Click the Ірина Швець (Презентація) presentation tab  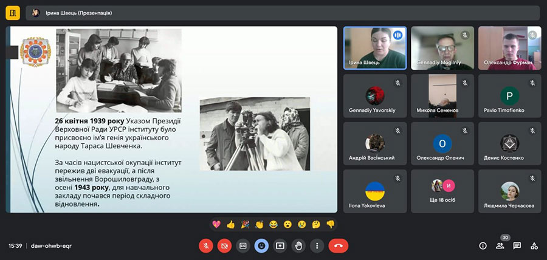click(72, 13)
